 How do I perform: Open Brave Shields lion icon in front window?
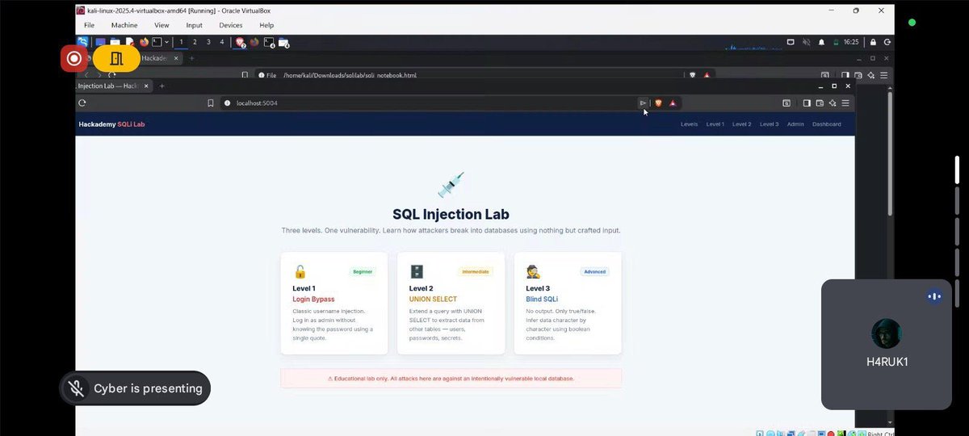click(x=658, y=103)
